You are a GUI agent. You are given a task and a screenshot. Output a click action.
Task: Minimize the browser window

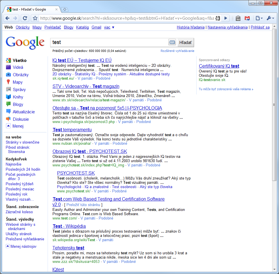click(253, 3)
